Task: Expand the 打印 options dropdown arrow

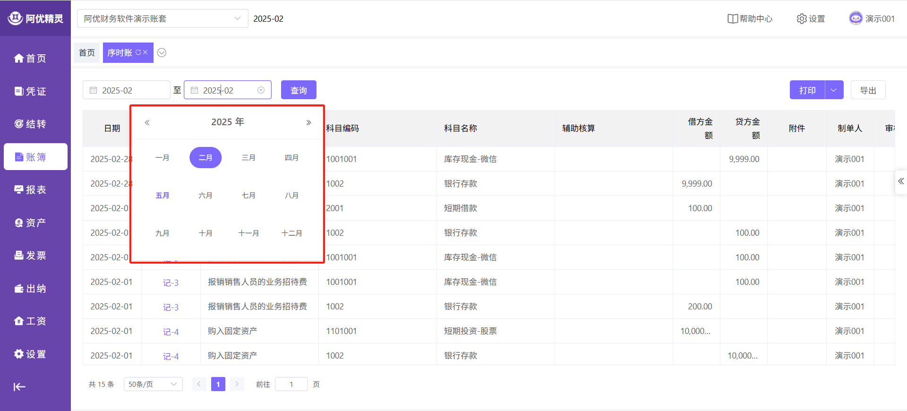Action: [834, 90]
